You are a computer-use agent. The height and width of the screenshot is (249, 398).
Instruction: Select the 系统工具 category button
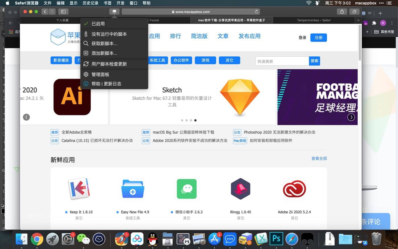pyautogui.click(x=157, y=60)
